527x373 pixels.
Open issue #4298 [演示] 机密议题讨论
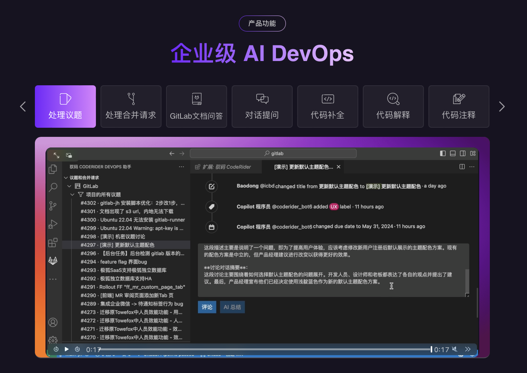pyautogui.click(x=113, y=237)
